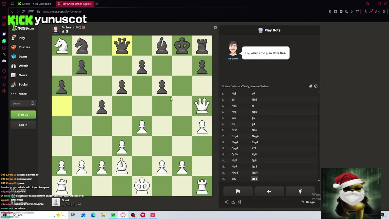This screenshot has width=389, height=219.
Task: Click the black queen on highlighted d8 square
Action: click(x=122, y=46)
